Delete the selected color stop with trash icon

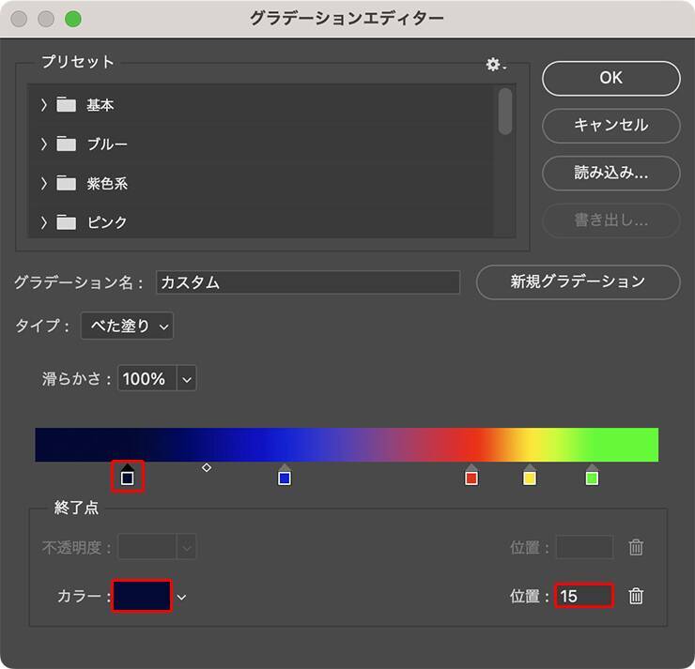(x=636, y=596)
